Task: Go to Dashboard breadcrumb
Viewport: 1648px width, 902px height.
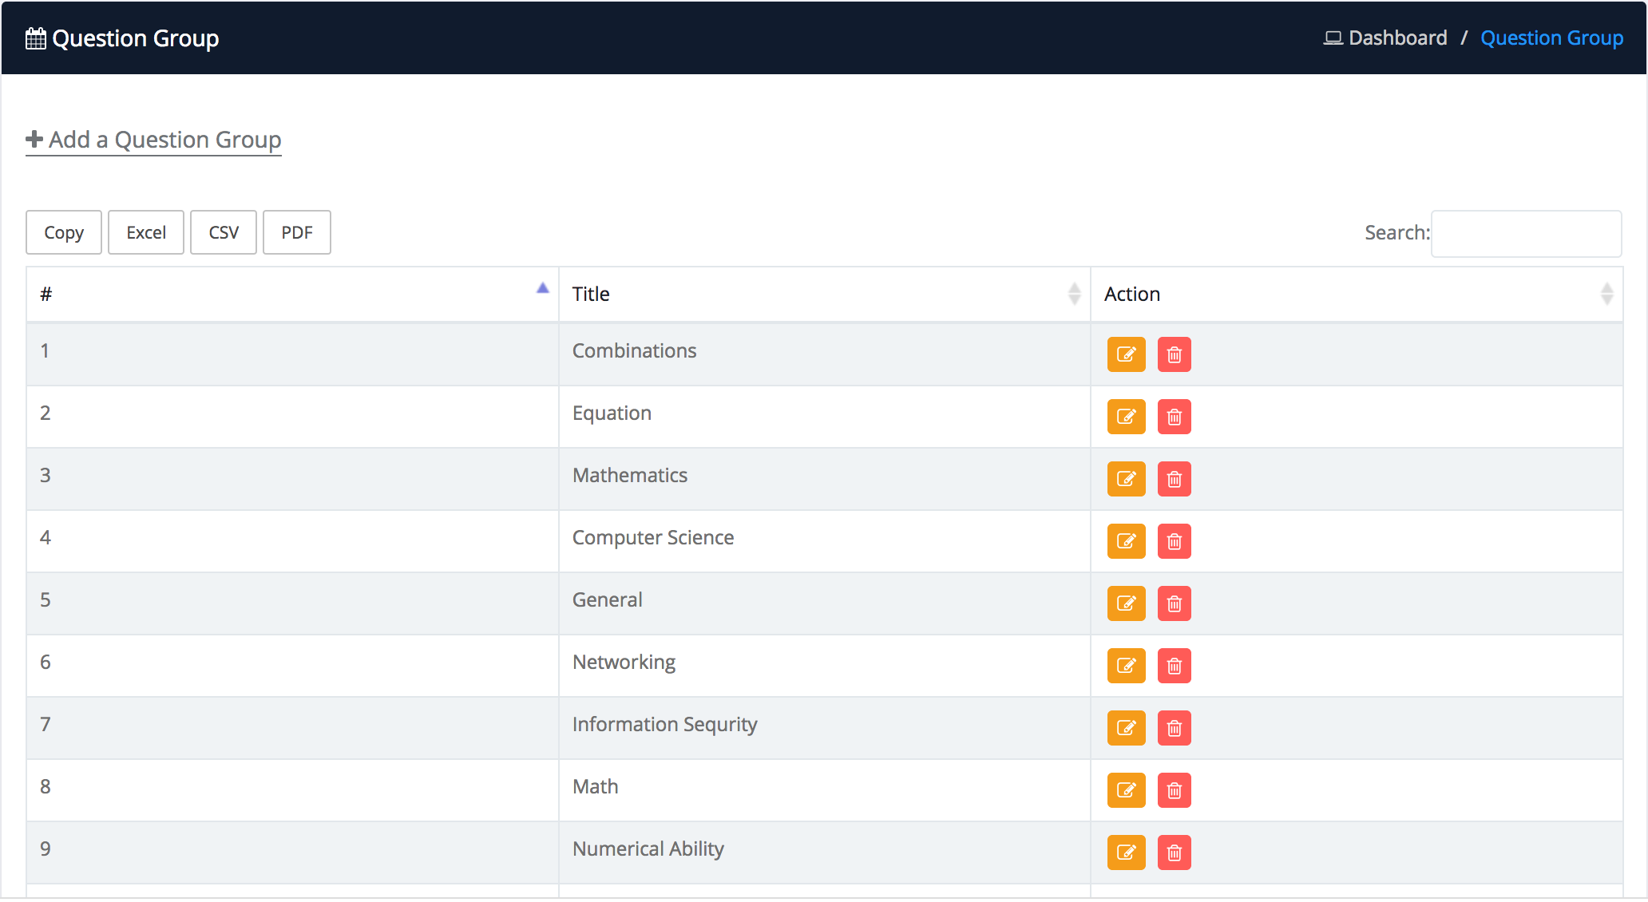Action: 1396,38
